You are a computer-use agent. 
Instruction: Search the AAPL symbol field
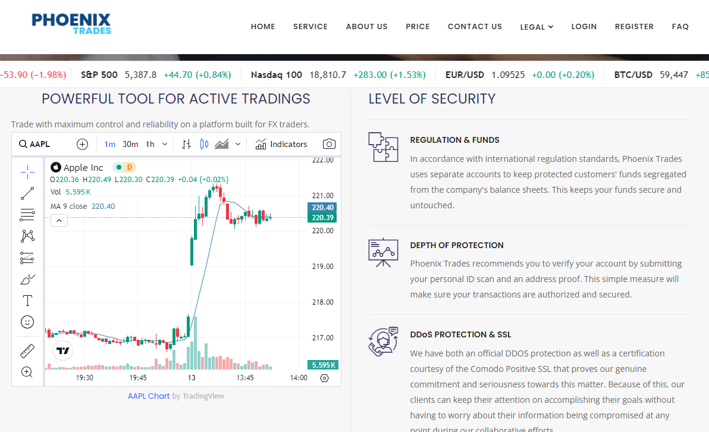tap(35, 145)
